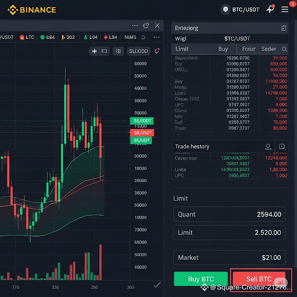The height and width of the screenshot is (297, 297).
Task: Close the chart panel with X
Action: pyautogui.click(x=157, y=26)
